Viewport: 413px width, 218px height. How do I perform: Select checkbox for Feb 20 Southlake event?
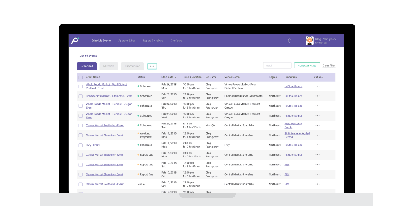81,126
